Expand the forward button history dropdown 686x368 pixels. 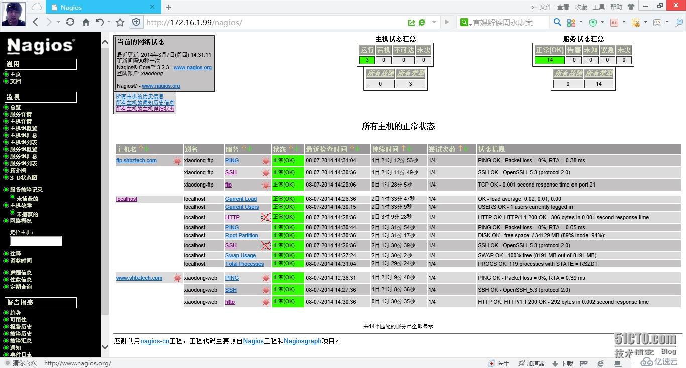pos(58,22)
